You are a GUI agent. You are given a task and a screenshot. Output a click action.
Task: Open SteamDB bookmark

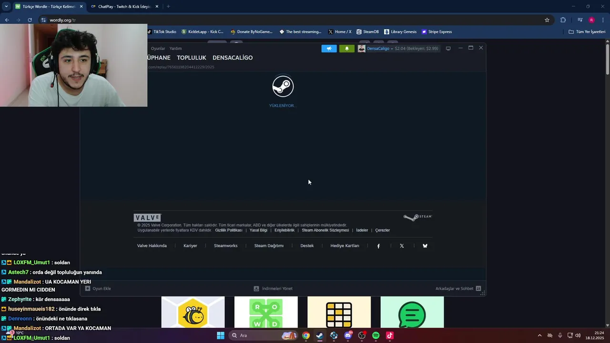[367, 32]
